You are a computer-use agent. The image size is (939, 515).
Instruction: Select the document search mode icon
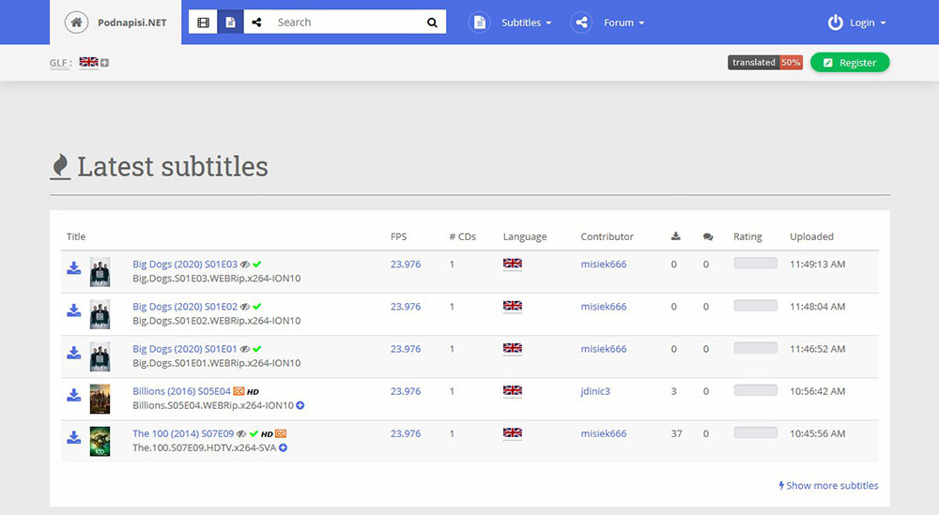tap(230, 23)
